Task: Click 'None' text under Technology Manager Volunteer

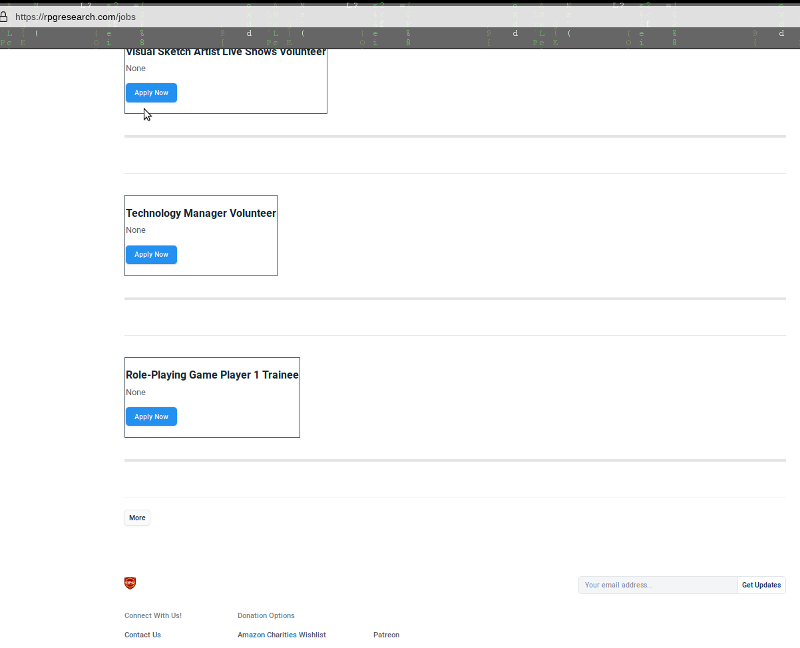Action: 136,230
